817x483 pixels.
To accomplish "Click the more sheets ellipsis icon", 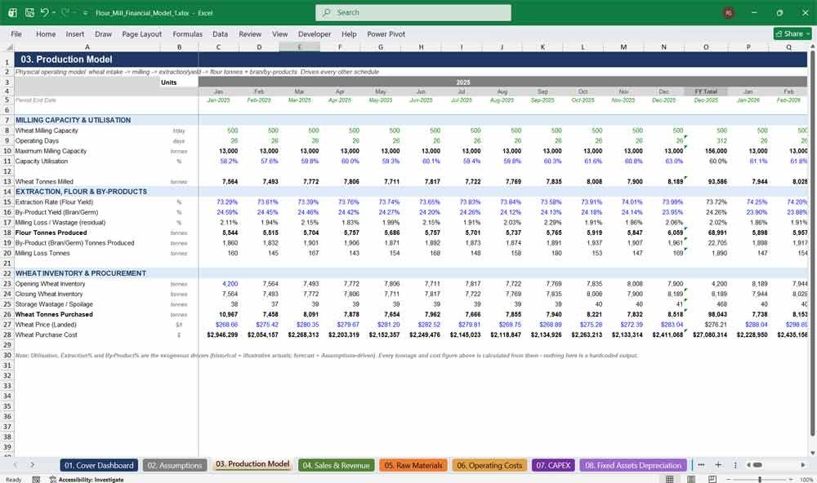I will pos(701,465).
